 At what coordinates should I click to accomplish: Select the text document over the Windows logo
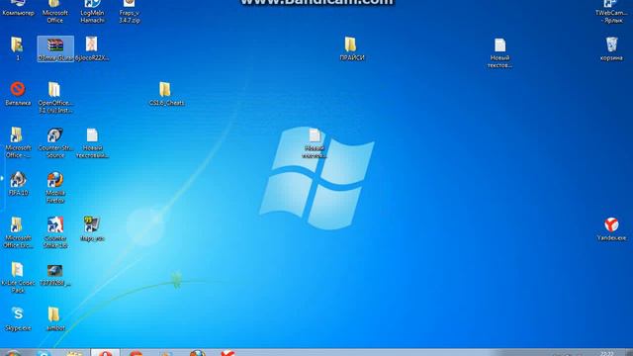[x=315, y=142]
